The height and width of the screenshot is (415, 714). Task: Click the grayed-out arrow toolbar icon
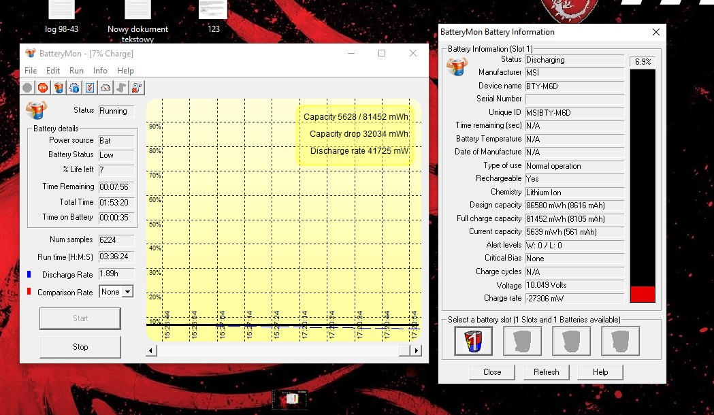pos(121,87)
